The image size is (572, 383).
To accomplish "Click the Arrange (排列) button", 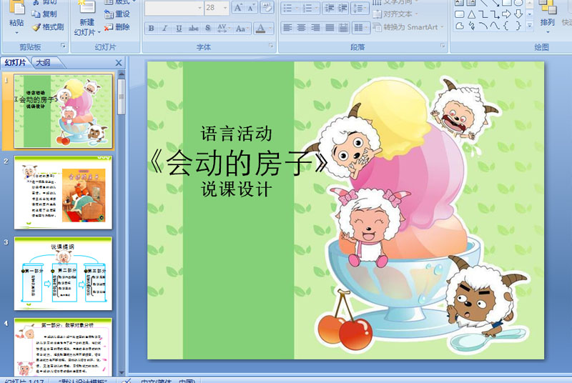I will [547, 16].
